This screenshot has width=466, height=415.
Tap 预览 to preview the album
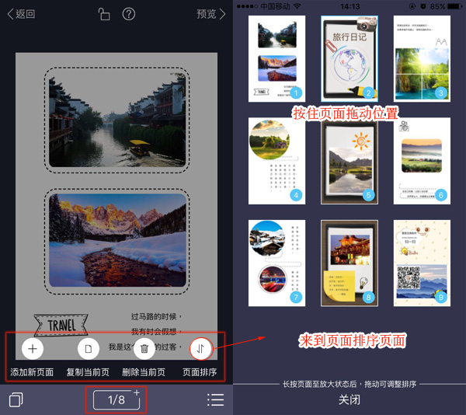pyautogui.click(x=211, y=14)
